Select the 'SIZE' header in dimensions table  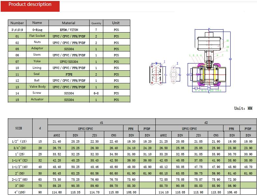(19, 128)
